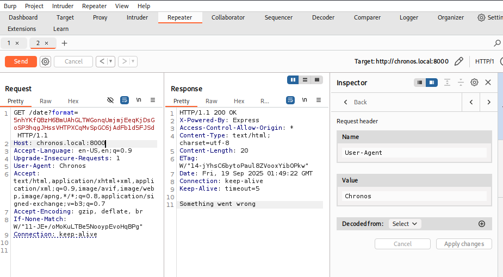Open the Decoder tab
The image size is (503, 277).
pos(323,17)
